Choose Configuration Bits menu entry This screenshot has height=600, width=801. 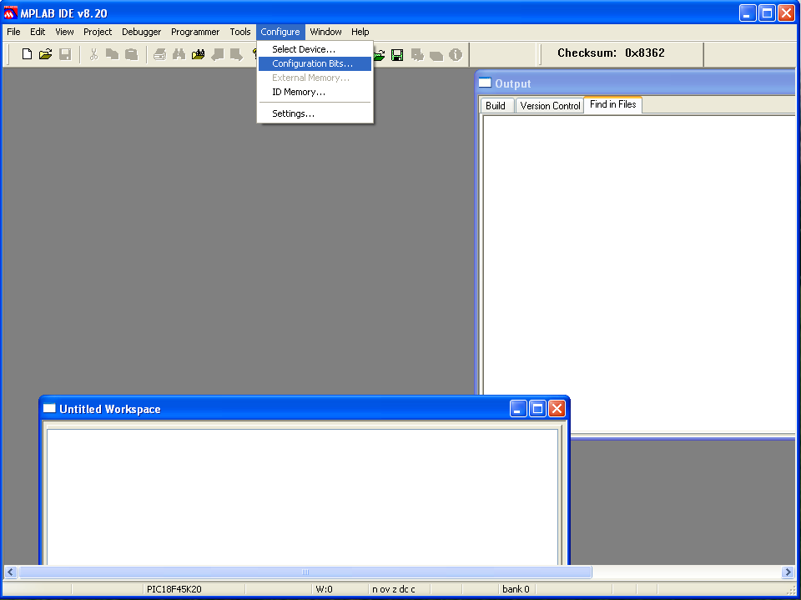315,63
